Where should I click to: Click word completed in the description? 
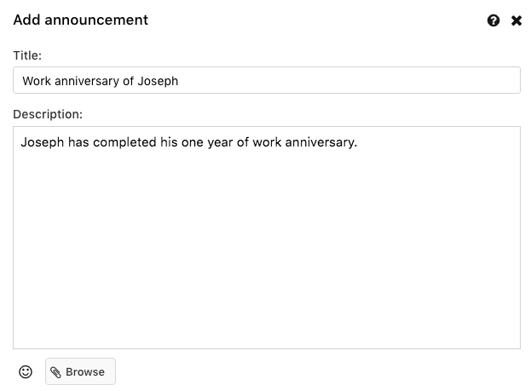(124, 142)
